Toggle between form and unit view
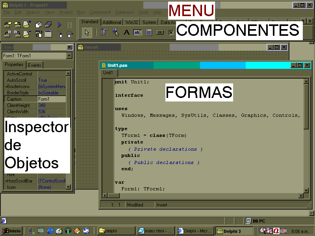The width and height of the screenshot is (315, 236). pos(39,34)
